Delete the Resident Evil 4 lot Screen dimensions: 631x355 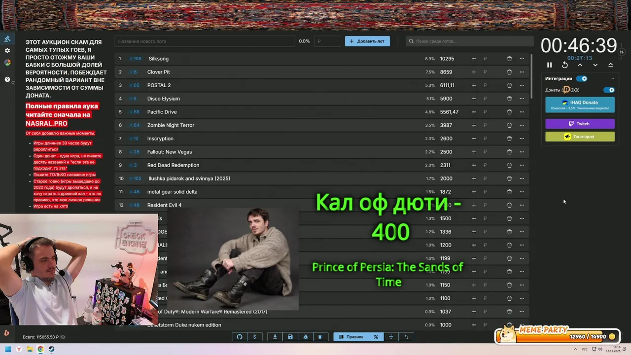(x=509, y=205)
